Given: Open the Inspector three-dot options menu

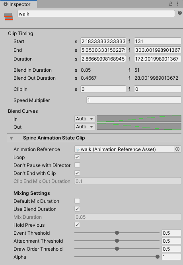Looking at the screenshot, I should tap(177, 4).
